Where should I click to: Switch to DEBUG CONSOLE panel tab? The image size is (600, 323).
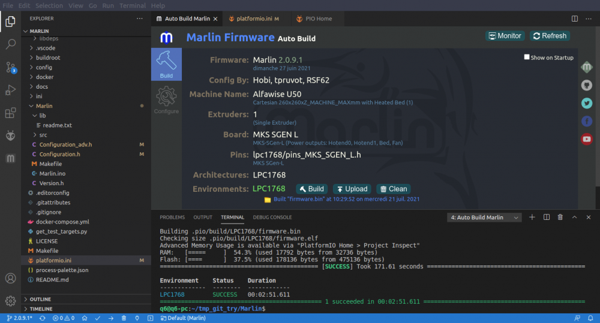272,217
